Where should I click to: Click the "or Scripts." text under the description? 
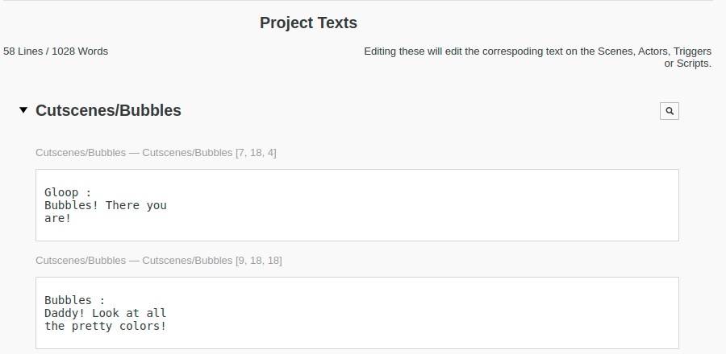[x=687, y=64]
